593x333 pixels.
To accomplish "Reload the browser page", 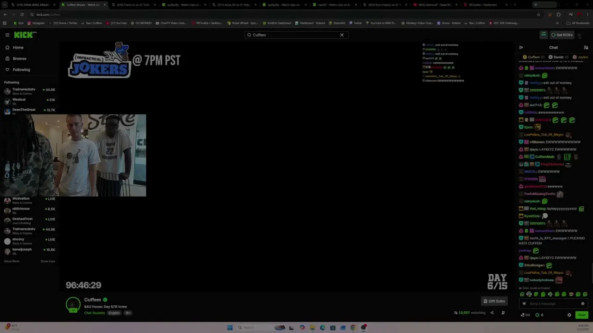I will coord(22,14).
